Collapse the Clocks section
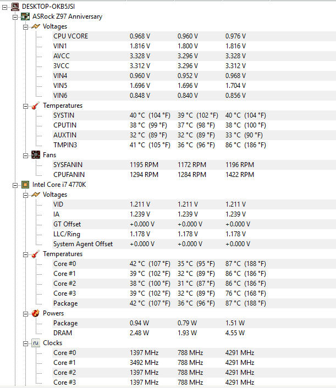This screenshot has width=336, height=388. (x=25, y=343)
